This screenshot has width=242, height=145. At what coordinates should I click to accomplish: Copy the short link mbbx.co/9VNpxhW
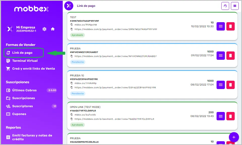(72, 25)
